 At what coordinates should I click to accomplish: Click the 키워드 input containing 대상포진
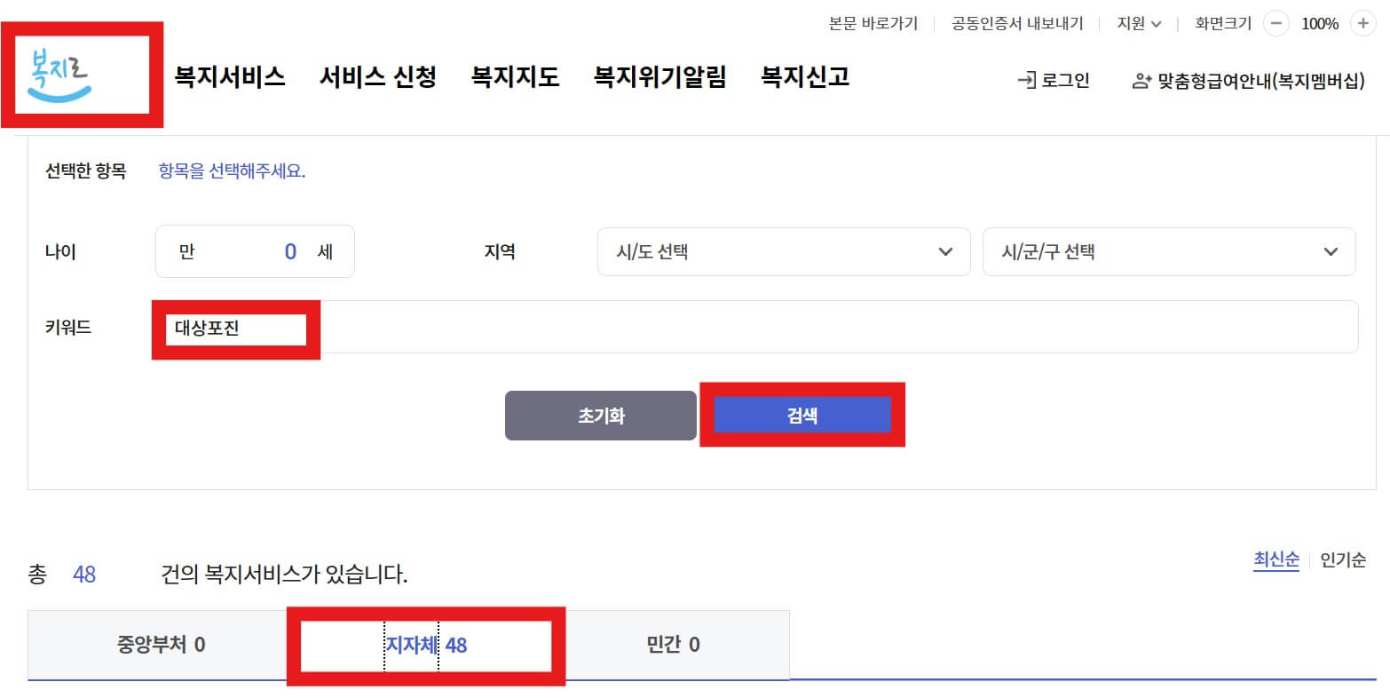[x=234, y=328]
